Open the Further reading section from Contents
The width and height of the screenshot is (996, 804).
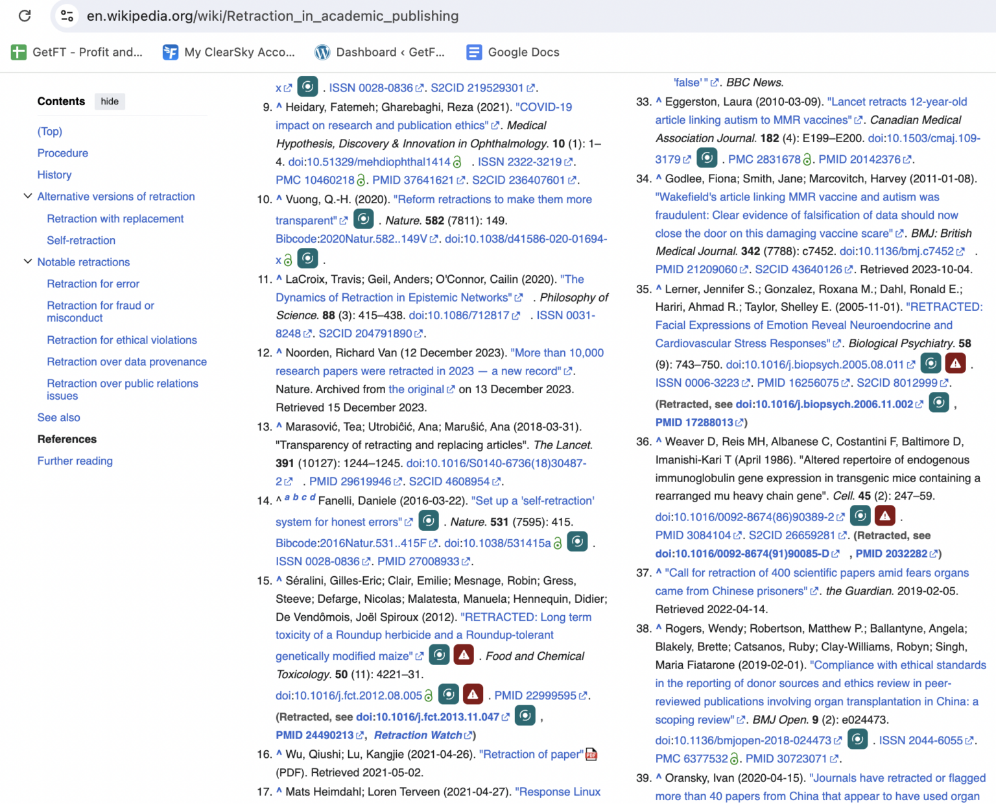point(75,461)
